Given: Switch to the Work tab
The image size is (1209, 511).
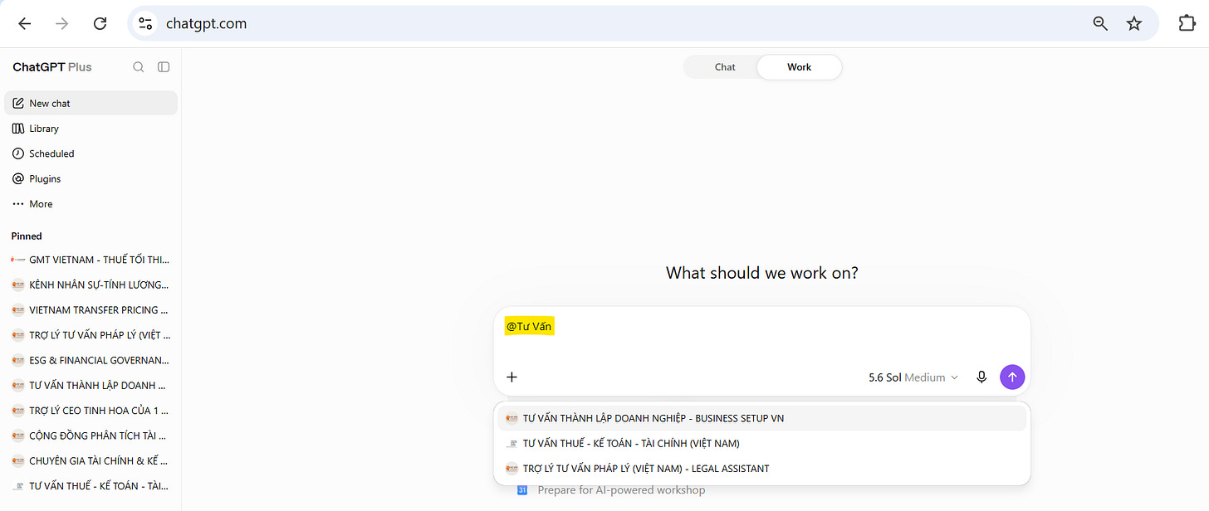Looking at the screenshot, I should (x=799, y=67).
